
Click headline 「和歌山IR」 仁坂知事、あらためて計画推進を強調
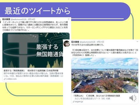coord(97,96)
